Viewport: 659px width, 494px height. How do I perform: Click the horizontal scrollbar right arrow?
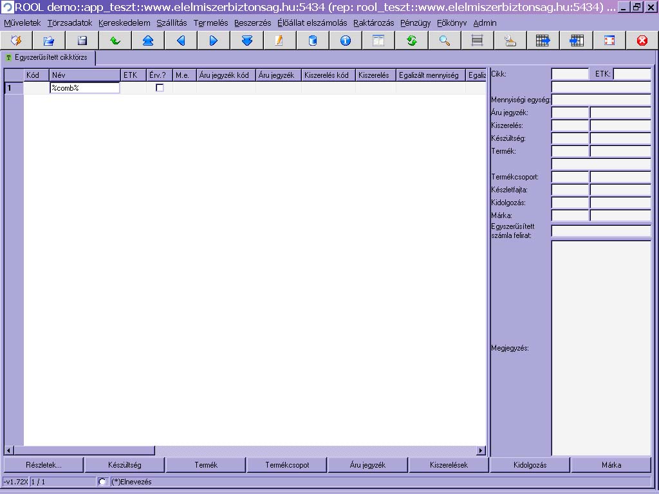(481, 451)
